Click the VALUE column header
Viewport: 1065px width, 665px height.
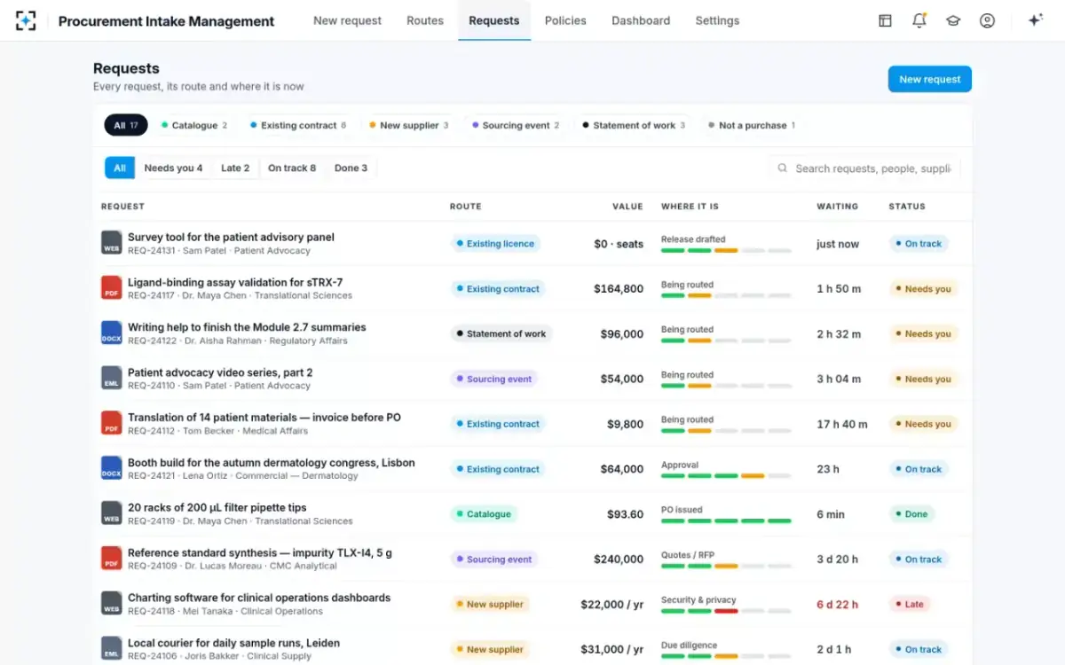[627, 207]
